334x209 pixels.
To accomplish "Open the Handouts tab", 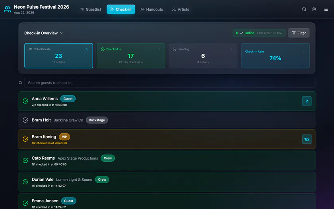I will pyautogui.click(x=151, y=10).
